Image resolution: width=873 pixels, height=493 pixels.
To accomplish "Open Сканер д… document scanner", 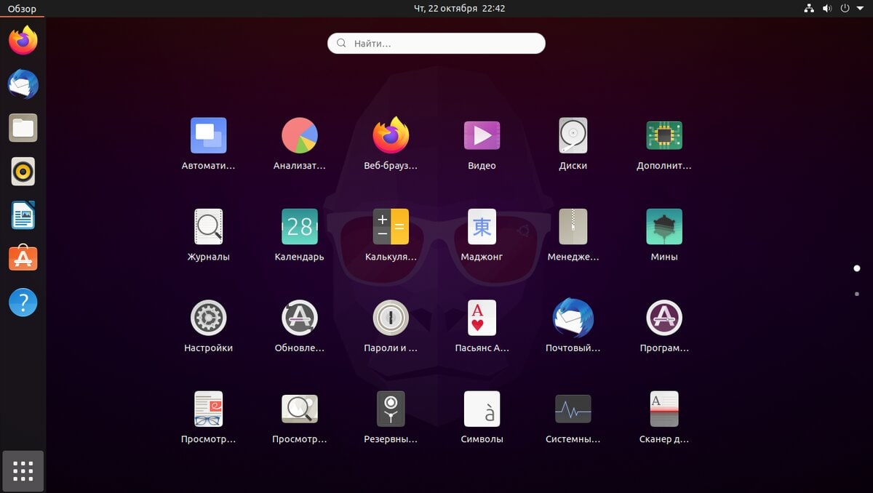I will pyautogui.click(x=663, y=409).
